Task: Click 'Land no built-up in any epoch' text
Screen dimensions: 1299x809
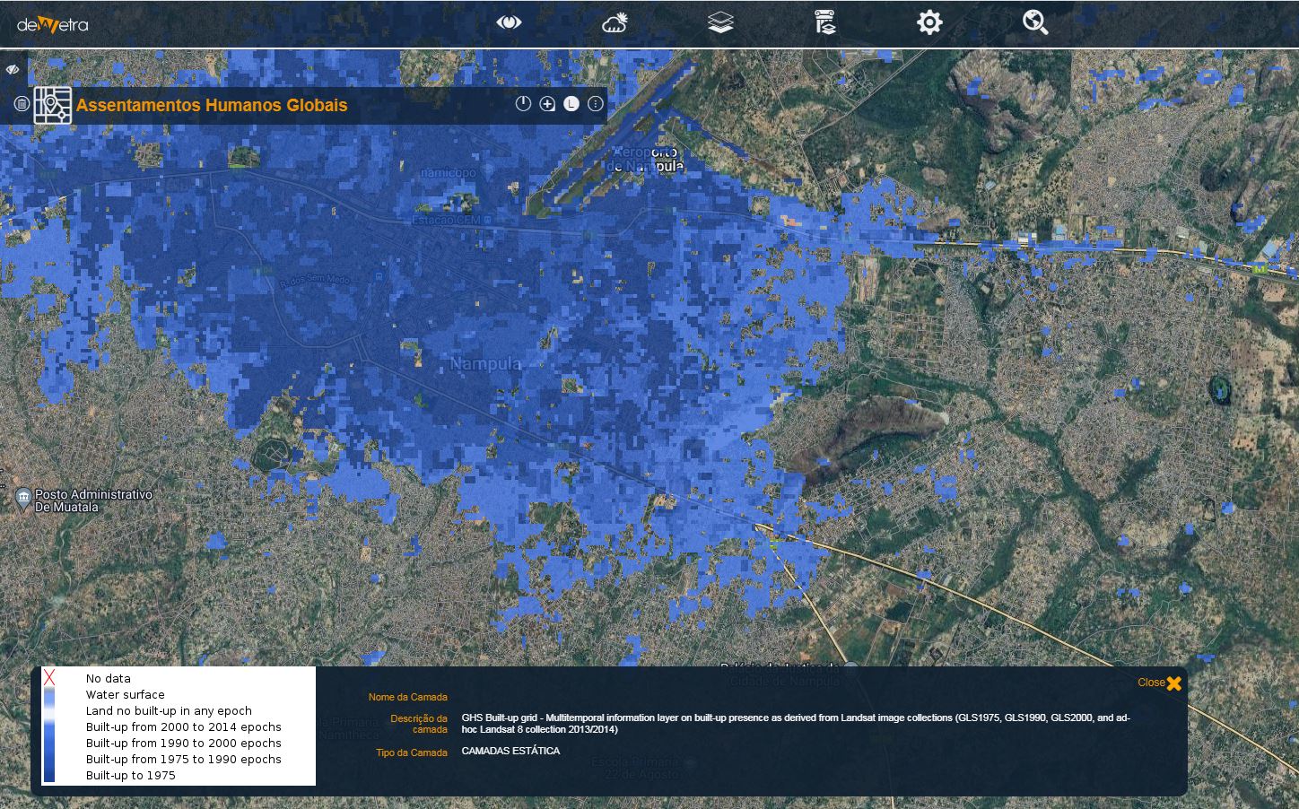Action: click(x=169, y=710)
